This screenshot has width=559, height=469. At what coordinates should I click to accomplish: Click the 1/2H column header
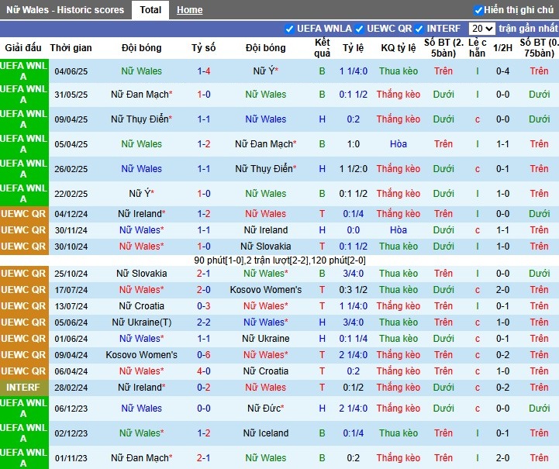(x=502, y=48)
